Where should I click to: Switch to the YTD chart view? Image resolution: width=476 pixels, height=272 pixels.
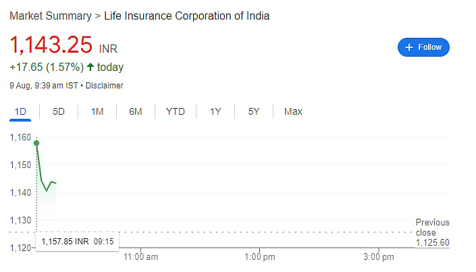click(175, 111)
